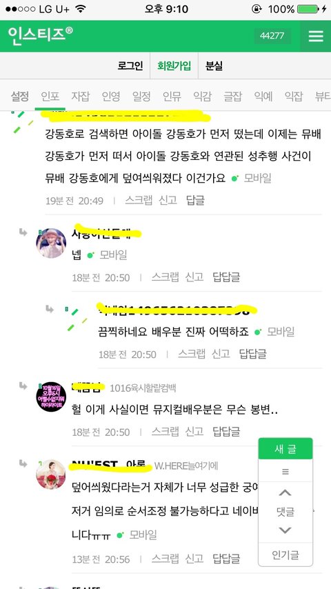Click 스크랩 on the 끔찍하네요 reply
The height and width of the screenshot is (589, 331).
point(192,354)
